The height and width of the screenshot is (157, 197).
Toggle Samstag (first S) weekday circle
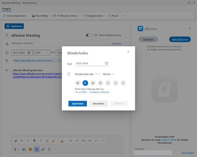[x=116, y=83]
